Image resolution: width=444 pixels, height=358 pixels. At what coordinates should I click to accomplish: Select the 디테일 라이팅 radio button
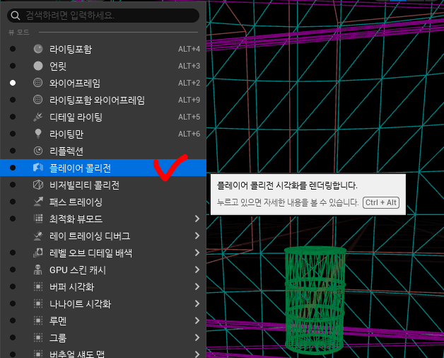click(13, 117)
